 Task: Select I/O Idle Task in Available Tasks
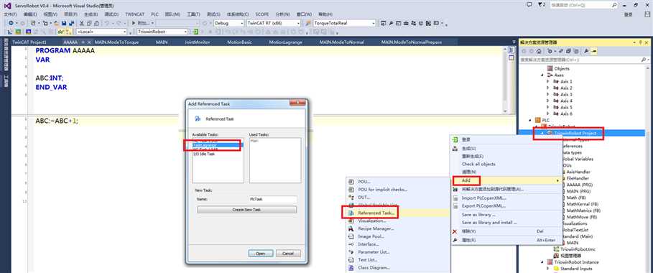[x=205, y=154]
